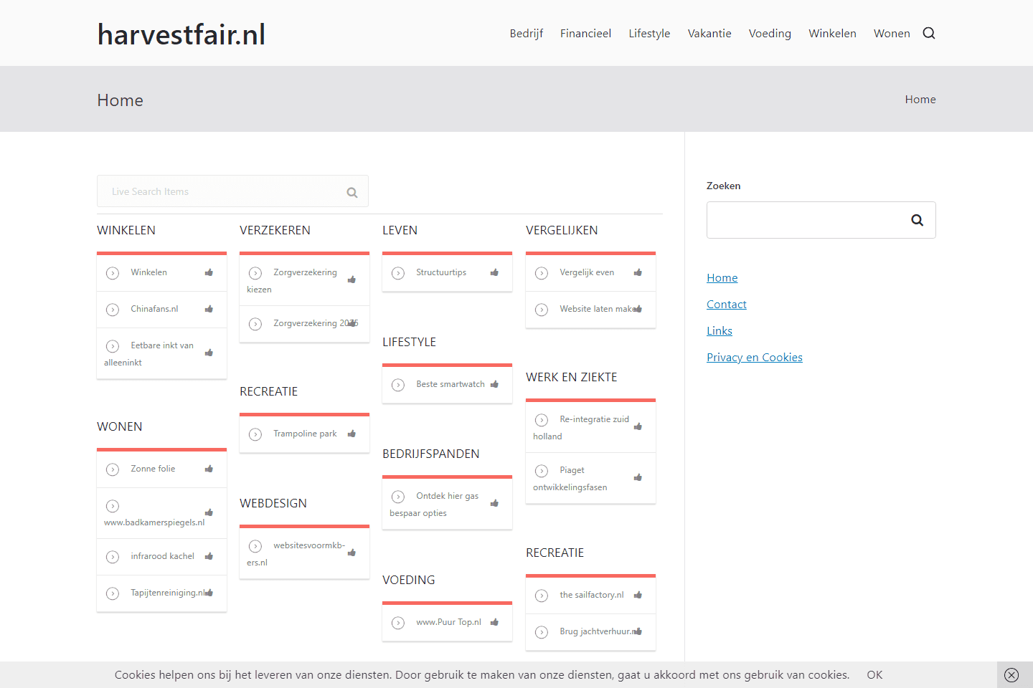The height and width of the screenshot is (688, 1033).
Task: Click the circled arrow beside Beste smartwatch
Action: (x=398, y=385)
